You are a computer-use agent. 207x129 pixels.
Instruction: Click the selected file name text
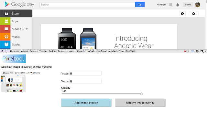click(27, 73)
